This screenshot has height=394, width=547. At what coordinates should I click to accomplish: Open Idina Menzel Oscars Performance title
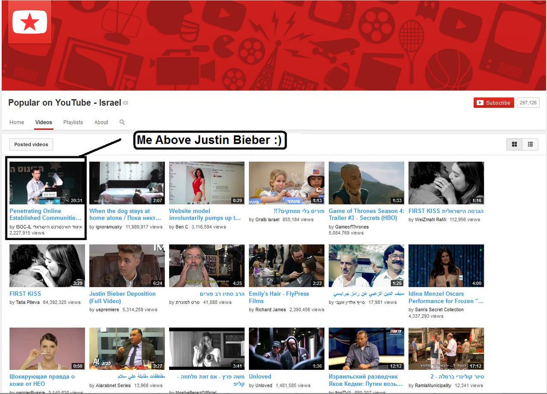(x=446, y=297)
